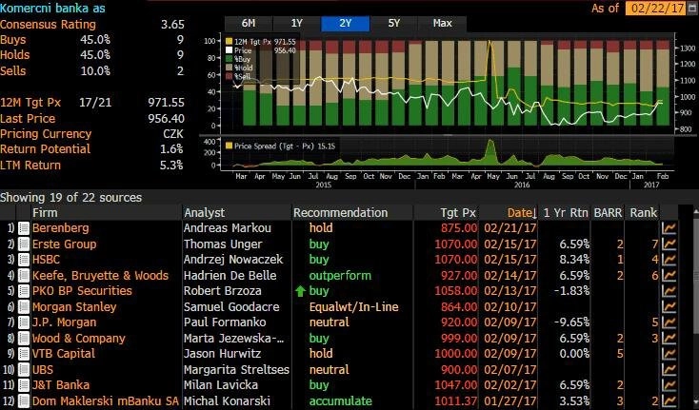699x410 pixels.
Task: Open HSBC firm link
Action: [46, 260]
